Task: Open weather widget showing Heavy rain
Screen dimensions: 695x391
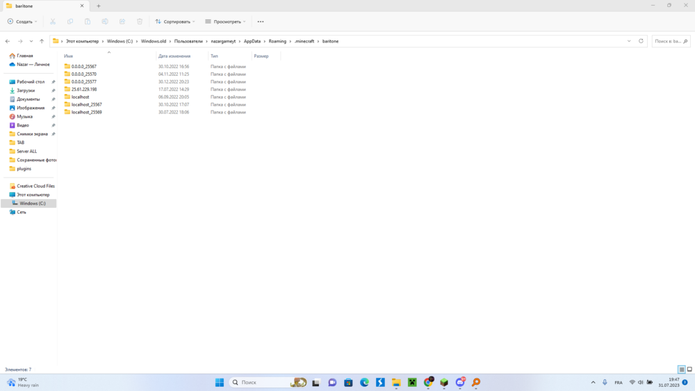Action: click(23, 382)
